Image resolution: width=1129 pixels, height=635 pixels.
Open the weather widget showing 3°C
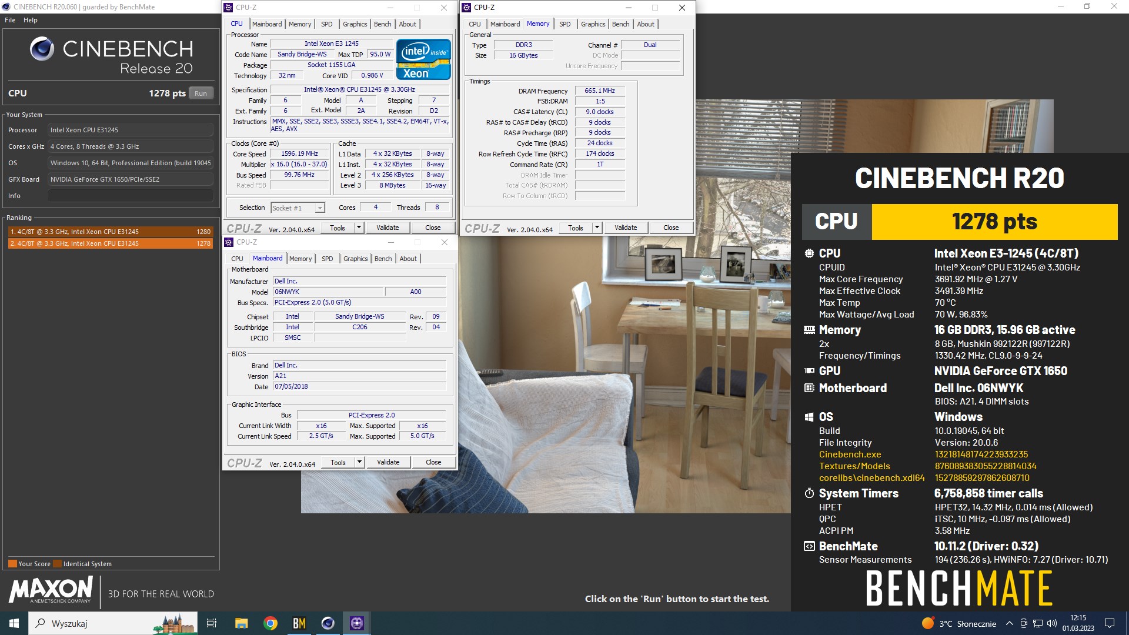pos(959,623)
